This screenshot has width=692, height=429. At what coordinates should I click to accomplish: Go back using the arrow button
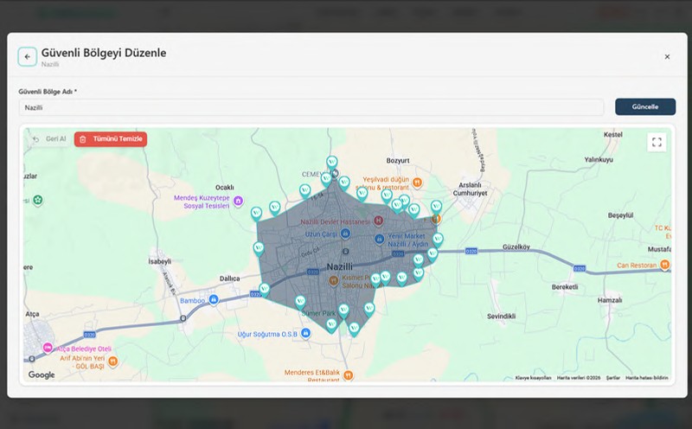click(x=28, y=57)
